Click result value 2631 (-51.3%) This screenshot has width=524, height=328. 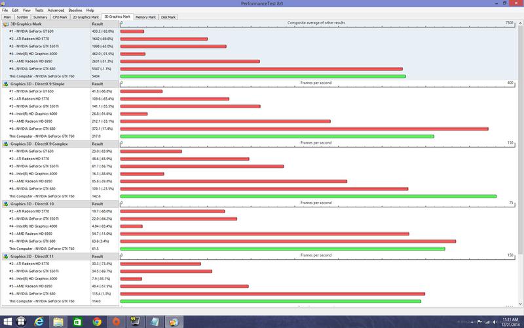coord(102,62)
